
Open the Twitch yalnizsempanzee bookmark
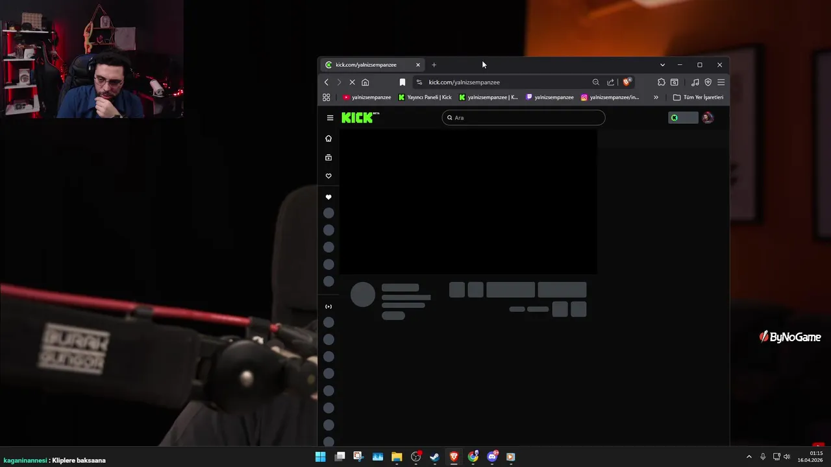click(x=550, y=97)
